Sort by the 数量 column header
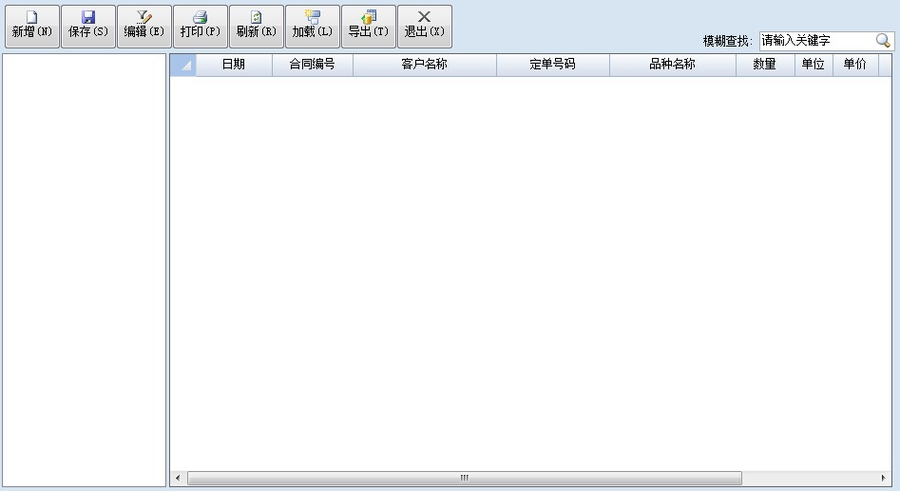This screenshot has height=491, width=900. [x=764, y=65]
